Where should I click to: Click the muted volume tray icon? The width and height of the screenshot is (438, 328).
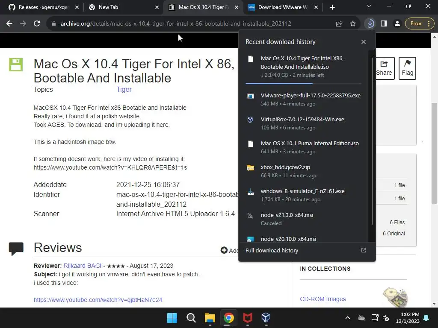click(386, 318)
